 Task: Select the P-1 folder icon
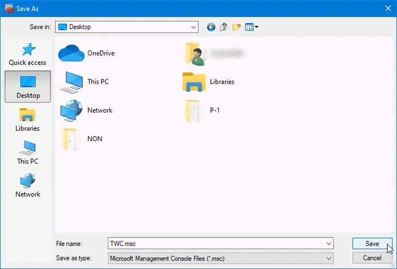click(x=194, y=110)
